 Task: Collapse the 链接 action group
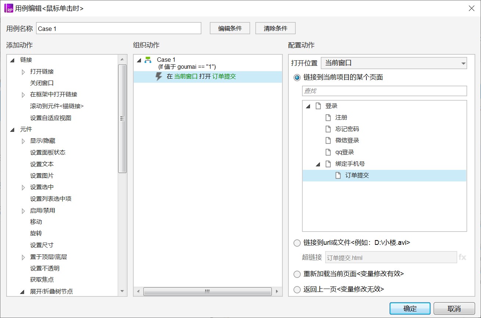[x=12, y=60]
